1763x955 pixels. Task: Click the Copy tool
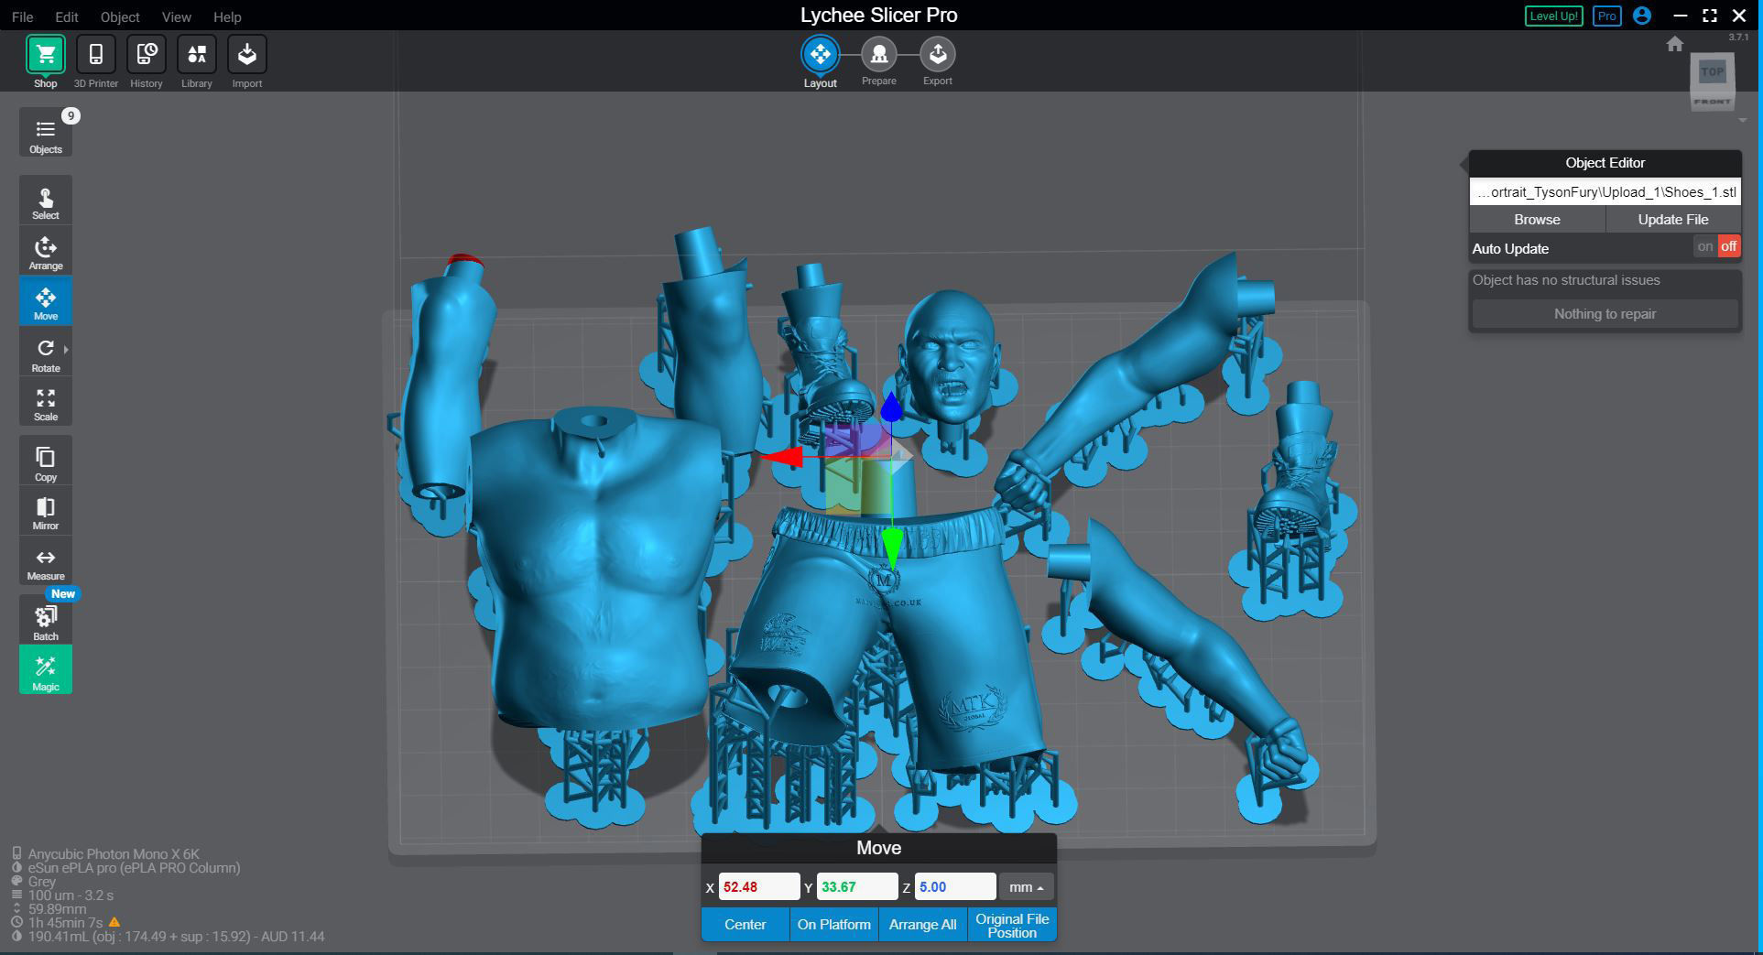click(x=45, y=461)
